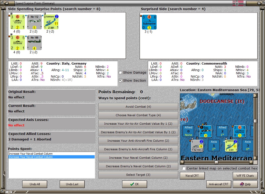Click the He 115C unit on the map
265x194 pixels.
[197, 145]
